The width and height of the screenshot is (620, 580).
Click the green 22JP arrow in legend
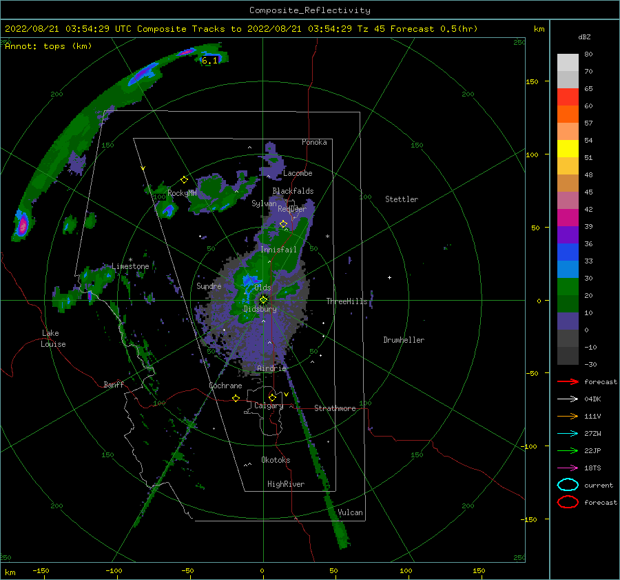[x=568, y=450]
